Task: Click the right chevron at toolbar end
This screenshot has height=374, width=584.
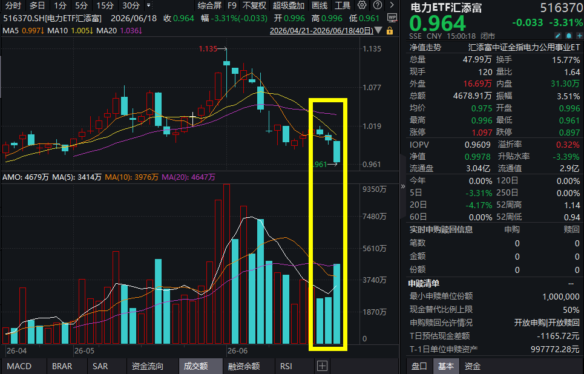Action: coord(392,5)
